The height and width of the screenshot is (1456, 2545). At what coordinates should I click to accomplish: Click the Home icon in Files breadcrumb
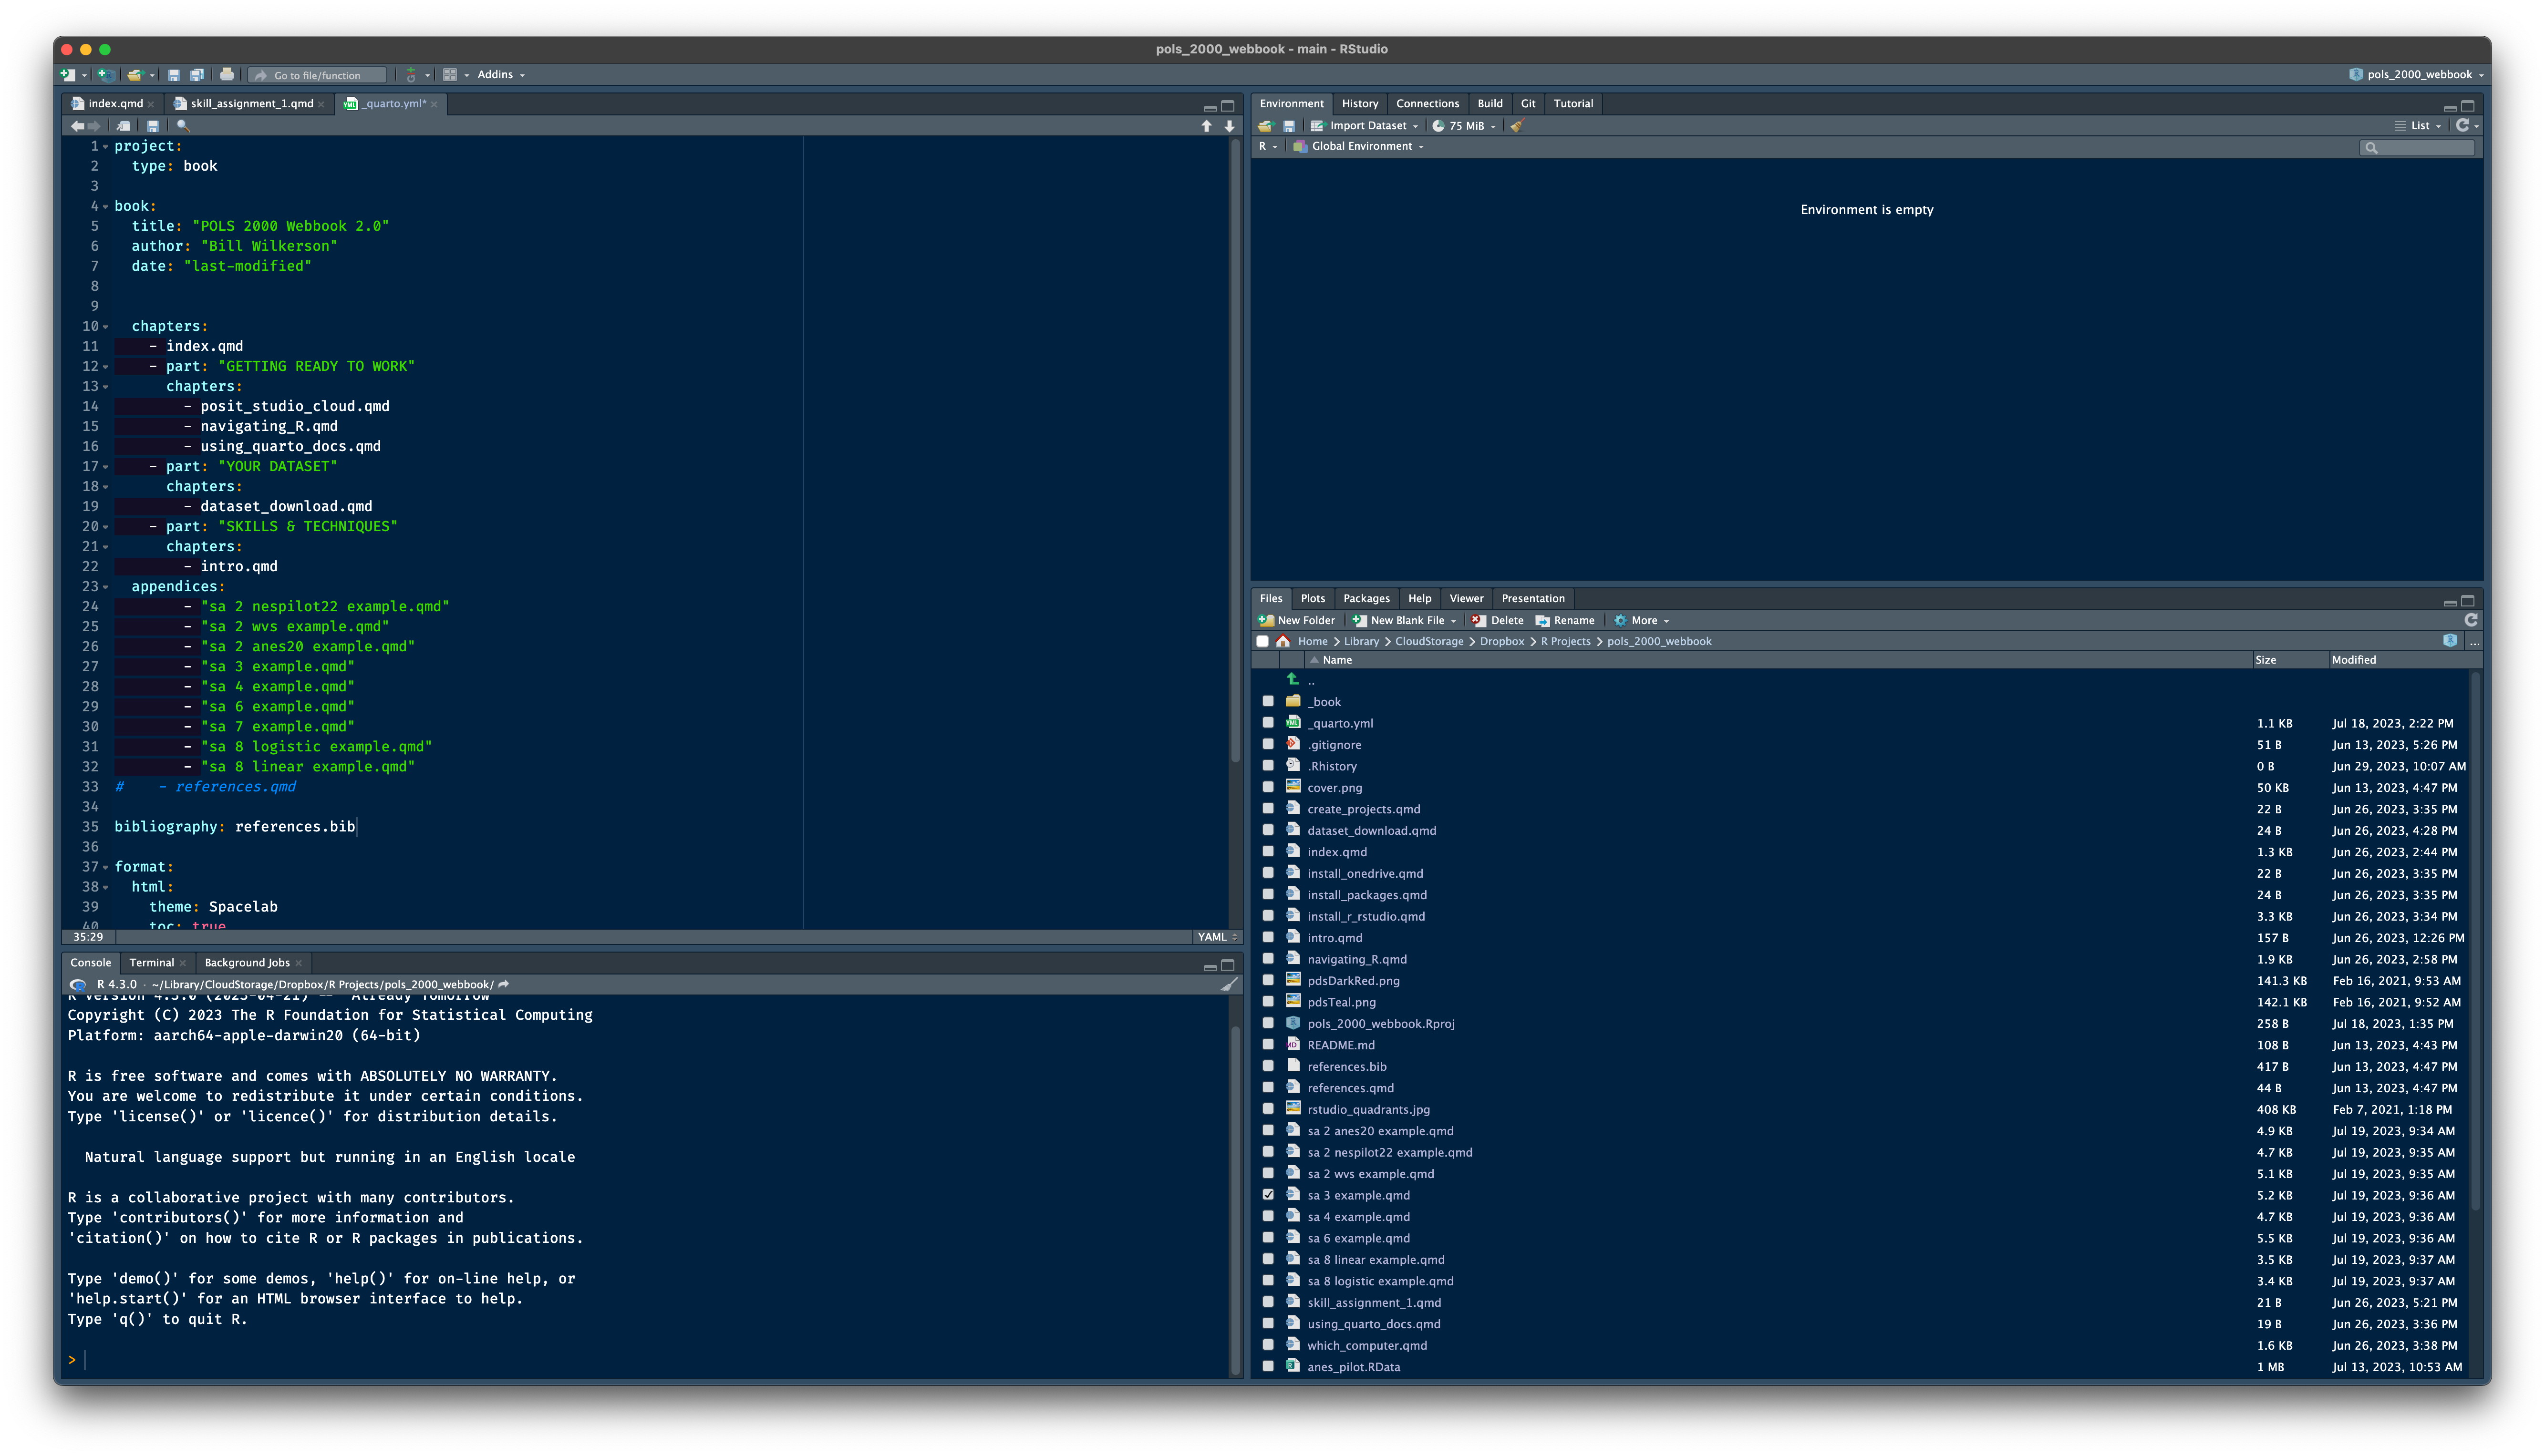[x=1283, y=641]
